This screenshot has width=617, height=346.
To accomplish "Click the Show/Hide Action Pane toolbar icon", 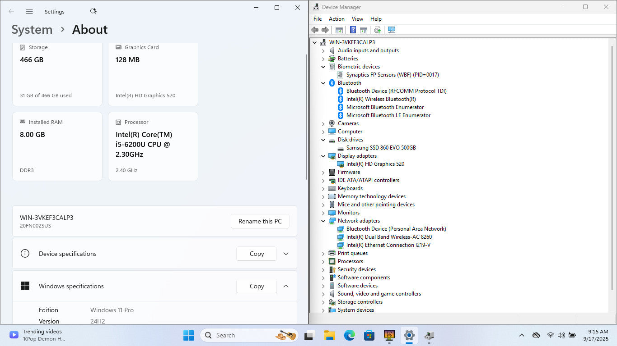I will tap(363, 30).
